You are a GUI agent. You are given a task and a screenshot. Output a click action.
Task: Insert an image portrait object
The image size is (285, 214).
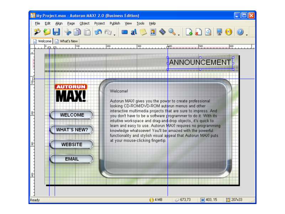(x=153, y=32)
